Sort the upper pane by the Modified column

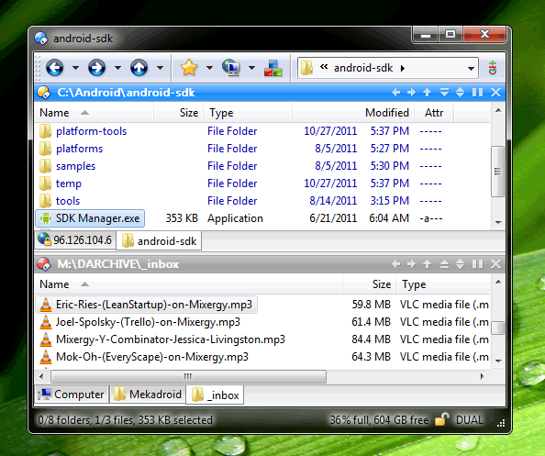[353, 113]
